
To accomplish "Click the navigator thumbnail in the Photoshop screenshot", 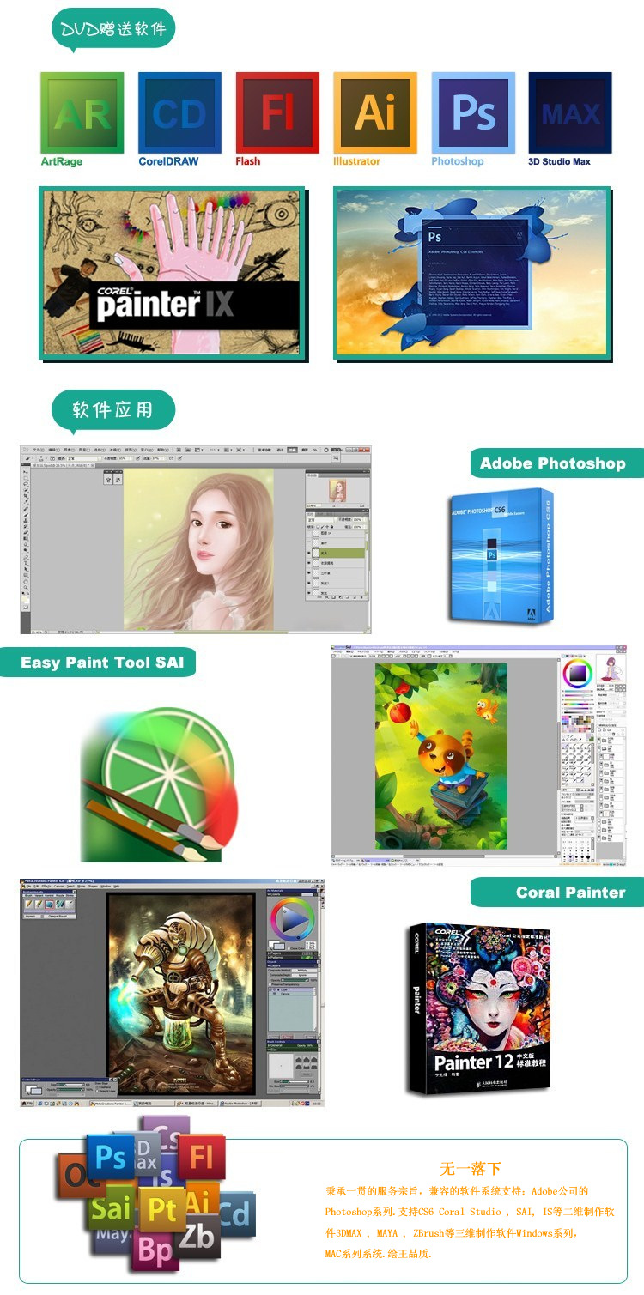I will [337, 491].
